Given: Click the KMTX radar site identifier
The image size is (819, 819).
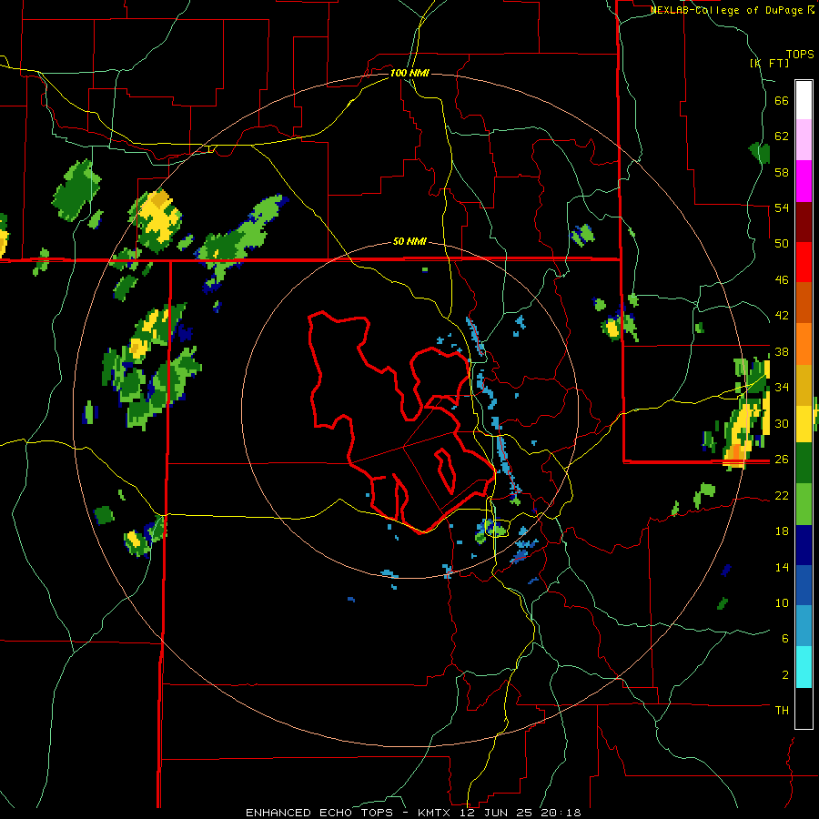Looking at the screenshot, I should pos(436,813).
